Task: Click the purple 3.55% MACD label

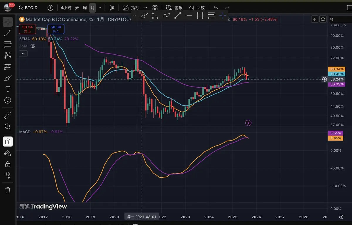Action: (336, 133)
